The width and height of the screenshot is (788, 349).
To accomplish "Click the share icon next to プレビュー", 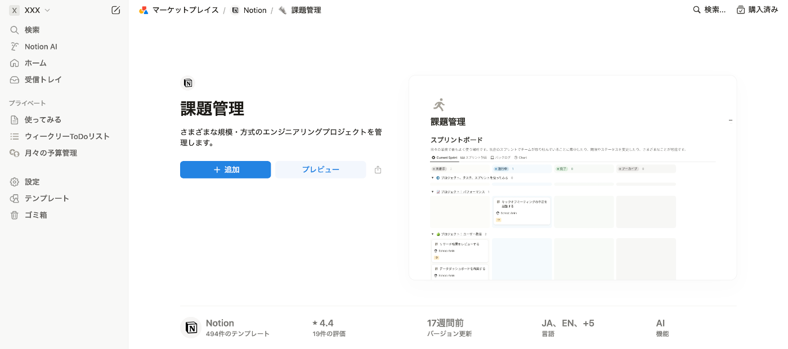I will [x=378, y=169].
